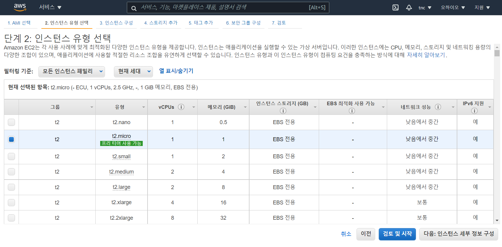This screenshot has width=502, height=247.
Task: Open CloudShell terminal icon
Action: click(396, 7)
